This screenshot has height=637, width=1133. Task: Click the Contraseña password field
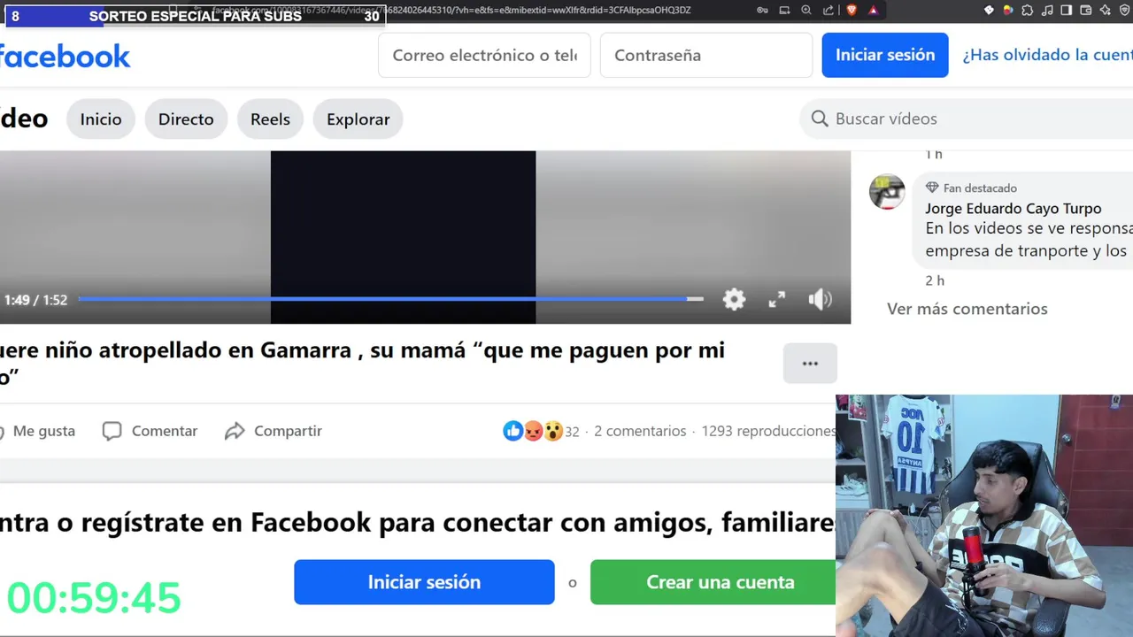coord(706,55)
